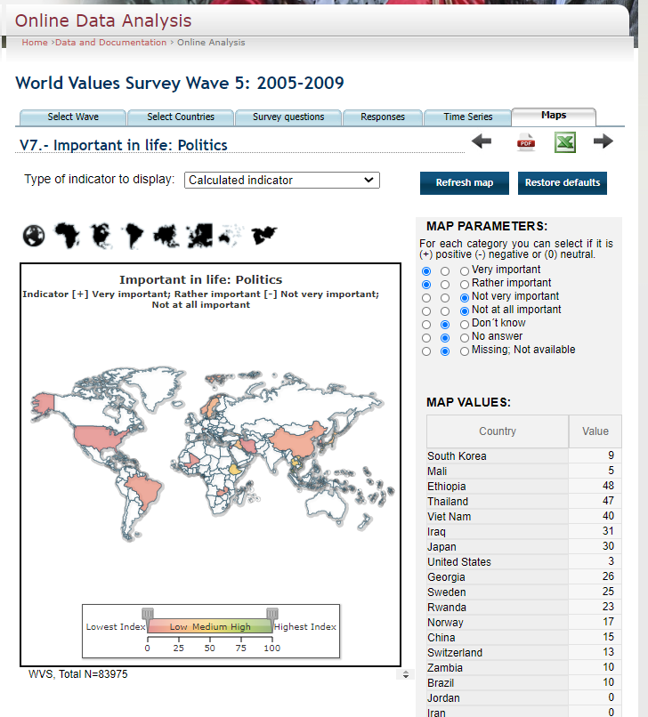Select the Brazil row in map values
Image resolution: width=648 pixels, height=717 pixels.
pyautogui.click(x=524, y=682)
